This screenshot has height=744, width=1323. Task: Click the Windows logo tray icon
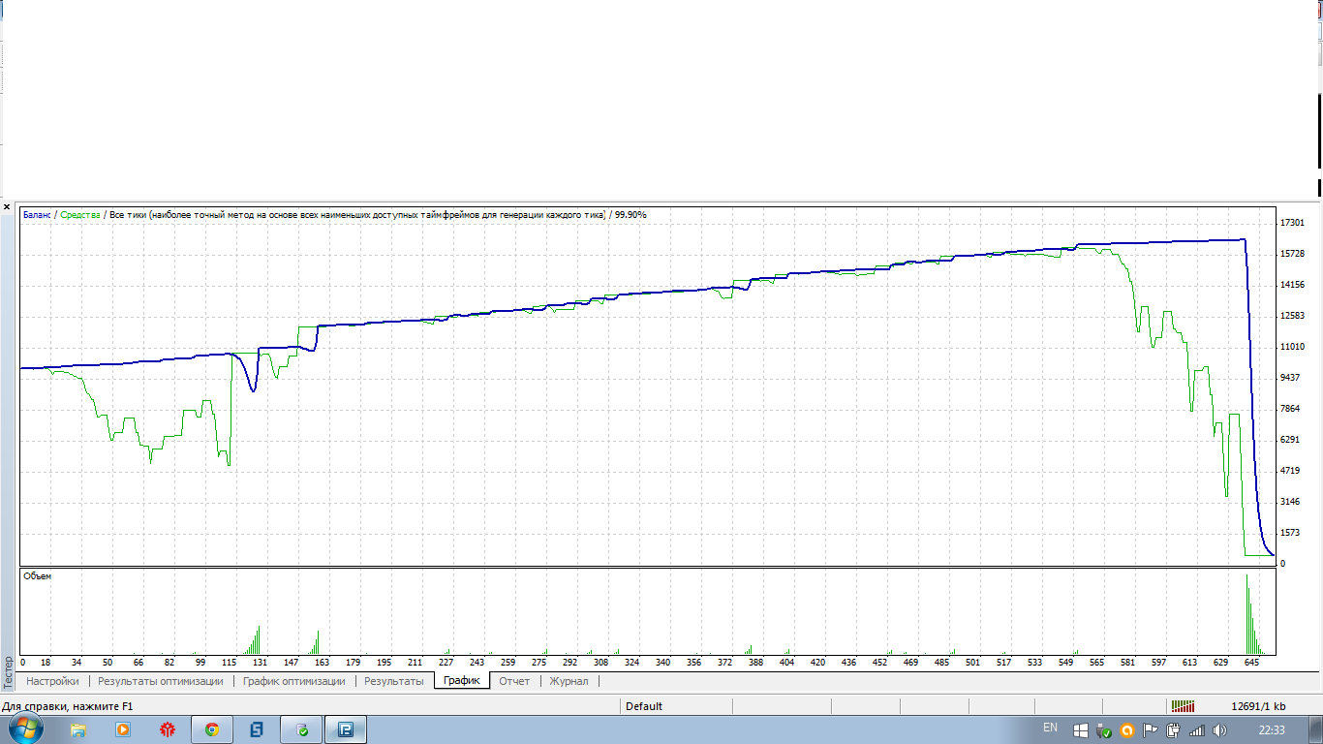point(1081,730)
